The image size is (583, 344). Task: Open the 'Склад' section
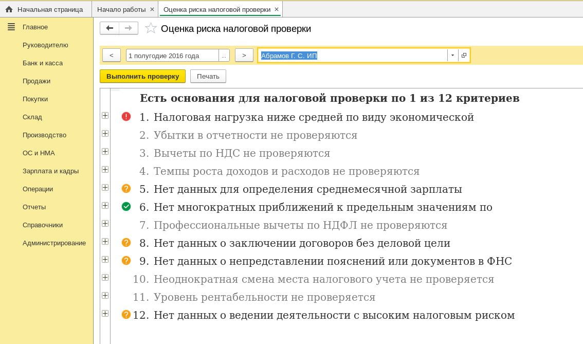[32, 117]
